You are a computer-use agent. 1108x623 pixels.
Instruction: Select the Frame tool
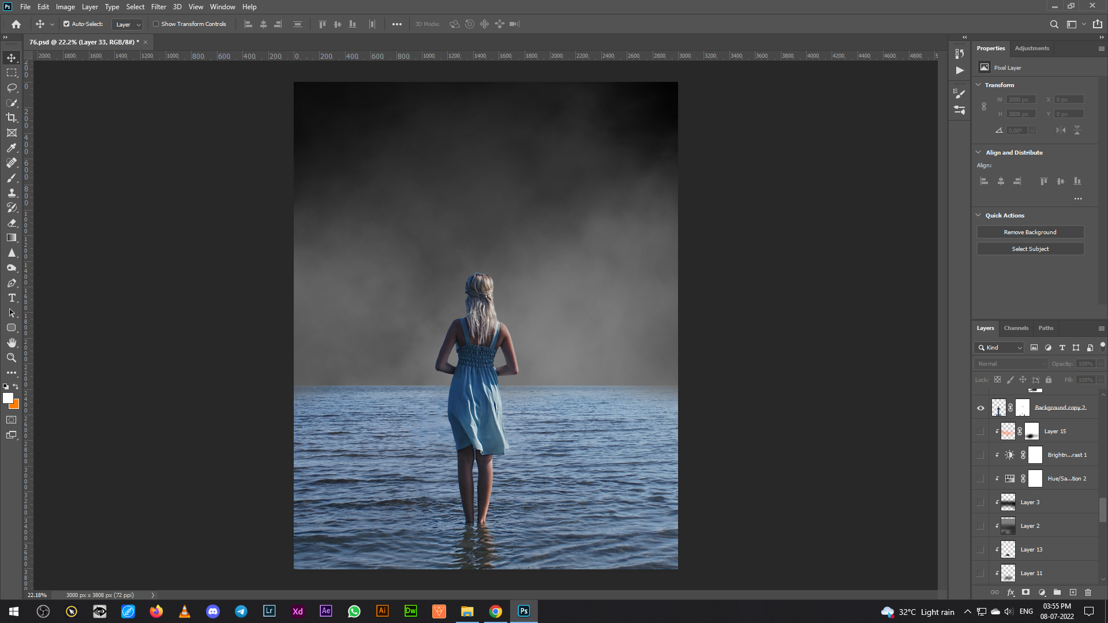pyautogui.click(x=12, y=133)
